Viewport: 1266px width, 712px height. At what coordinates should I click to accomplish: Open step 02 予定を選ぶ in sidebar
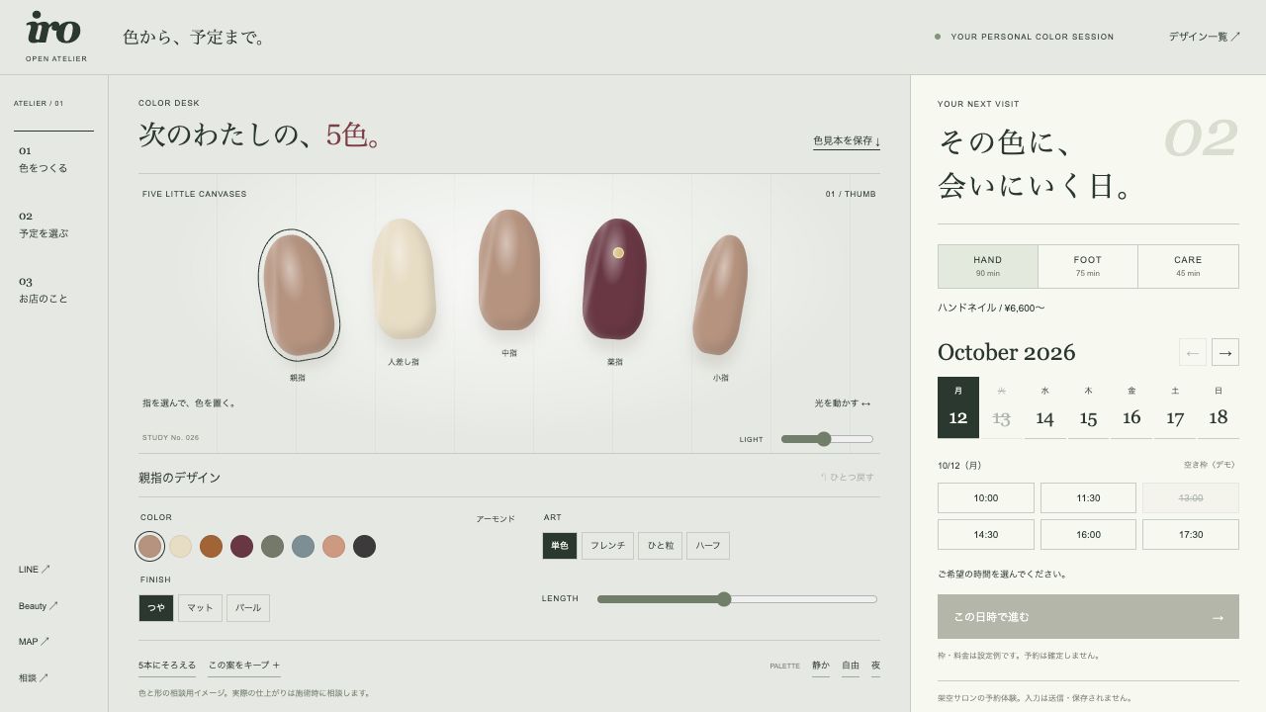click(x=44, y=224)
